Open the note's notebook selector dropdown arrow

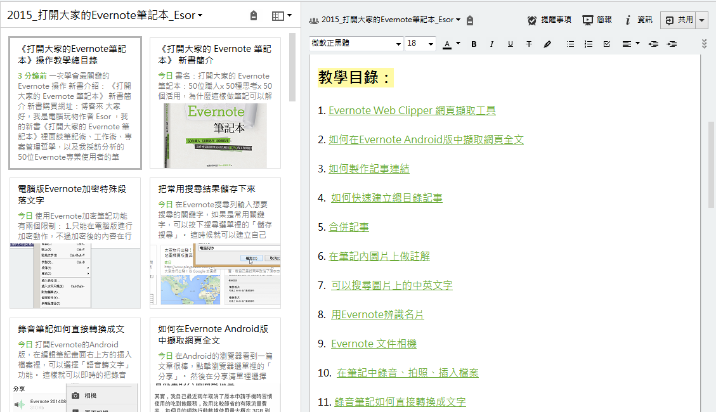pos(458,20)
